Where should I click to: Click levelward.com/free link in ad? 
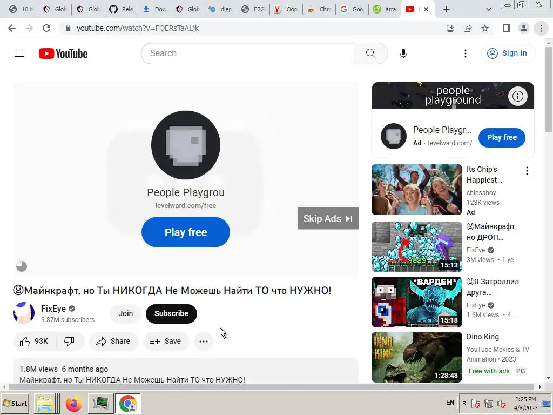click(186, 205)
